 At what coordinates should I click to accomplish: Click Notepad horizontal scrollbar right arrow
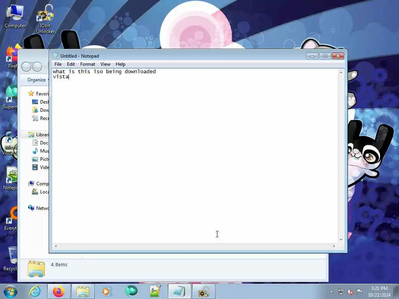pos(334,246)
